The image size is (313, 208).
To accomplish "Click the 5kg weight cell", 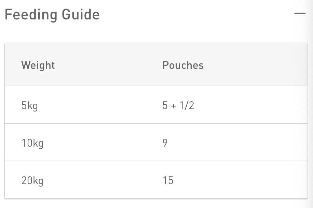I will pos(29,106).
